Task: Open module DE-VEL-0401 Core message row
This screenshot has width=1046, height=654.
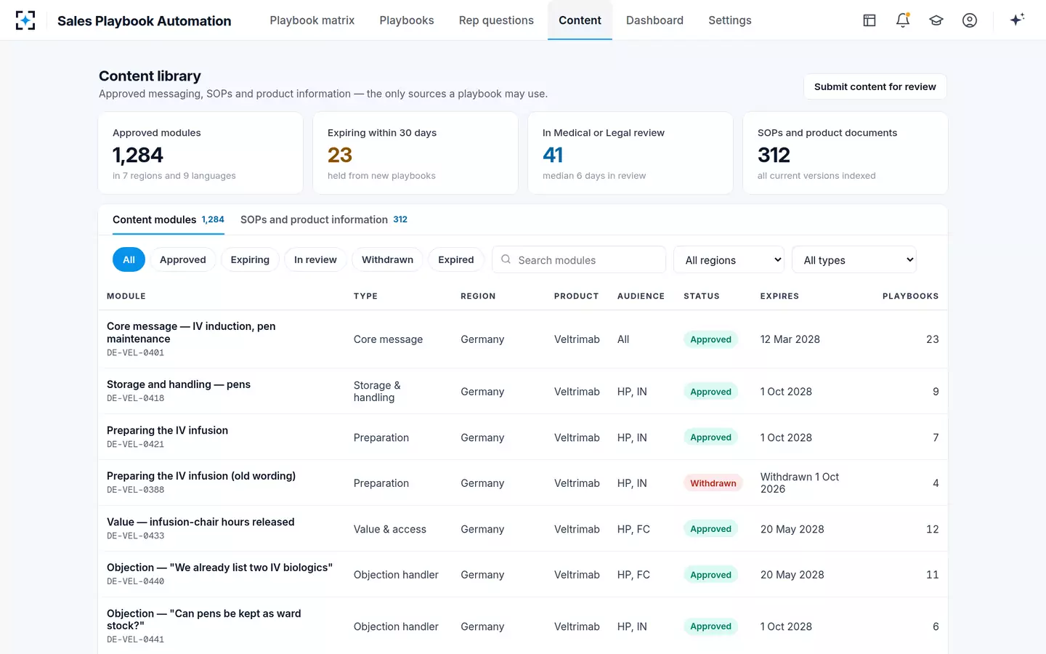Action: coord(523,339)
